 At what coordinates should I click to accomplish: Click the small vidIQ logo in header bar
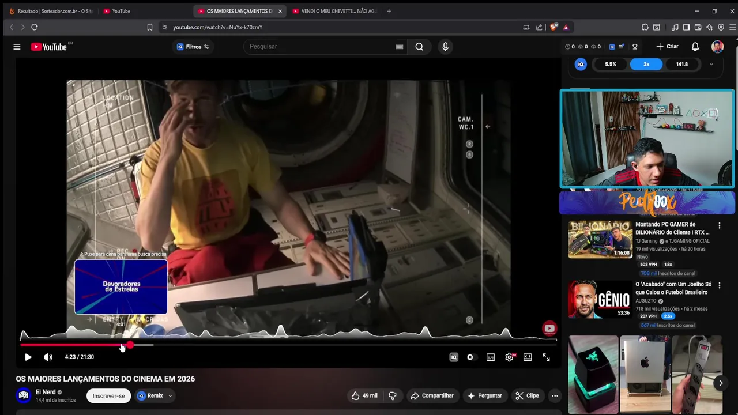tap(612, 47)
